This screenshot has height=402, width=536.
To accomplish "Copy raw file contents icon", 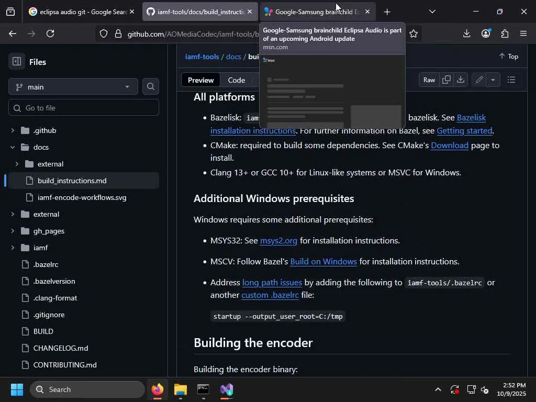I will (x=446, y=80).
